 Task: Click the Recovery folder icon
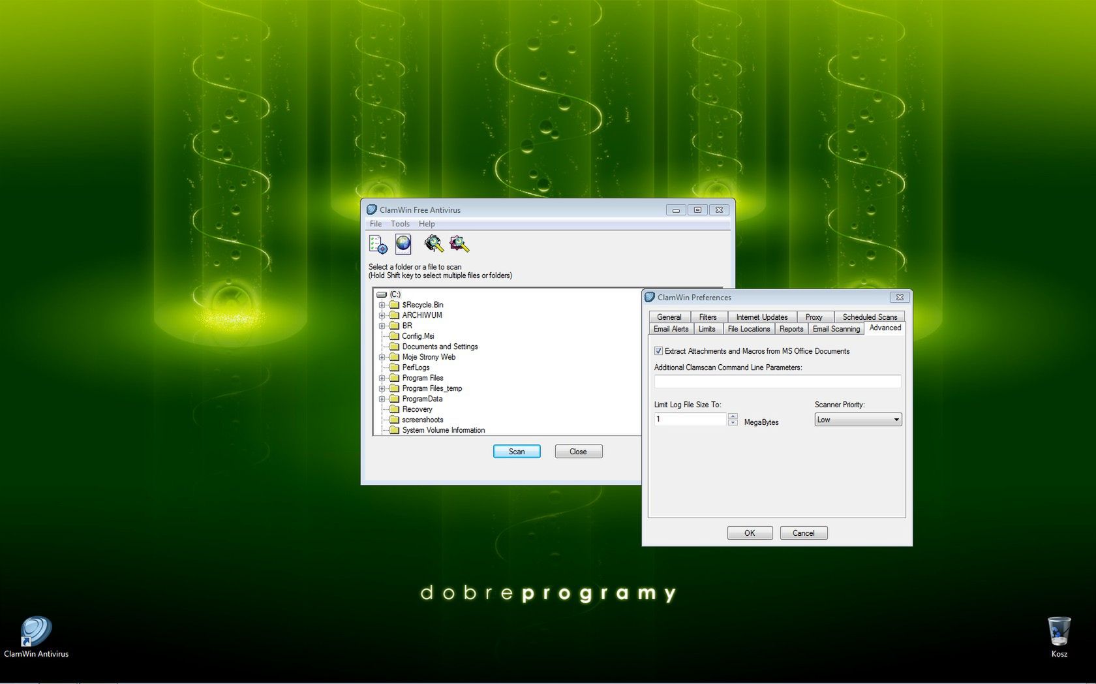click(394, 409)
